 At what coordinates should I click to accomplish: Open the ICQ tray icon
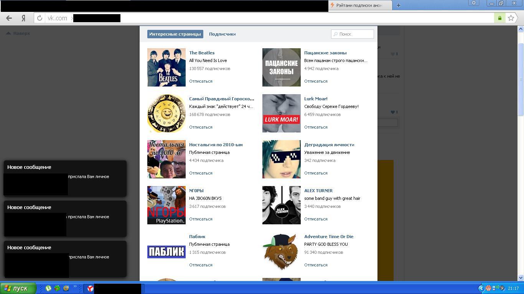click(488, 288)
